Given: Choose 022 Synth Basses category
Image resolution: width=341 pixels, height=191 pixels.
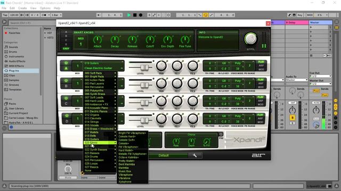Looking at the screenshot, I should pyautogui.click(x=100, y=150).
